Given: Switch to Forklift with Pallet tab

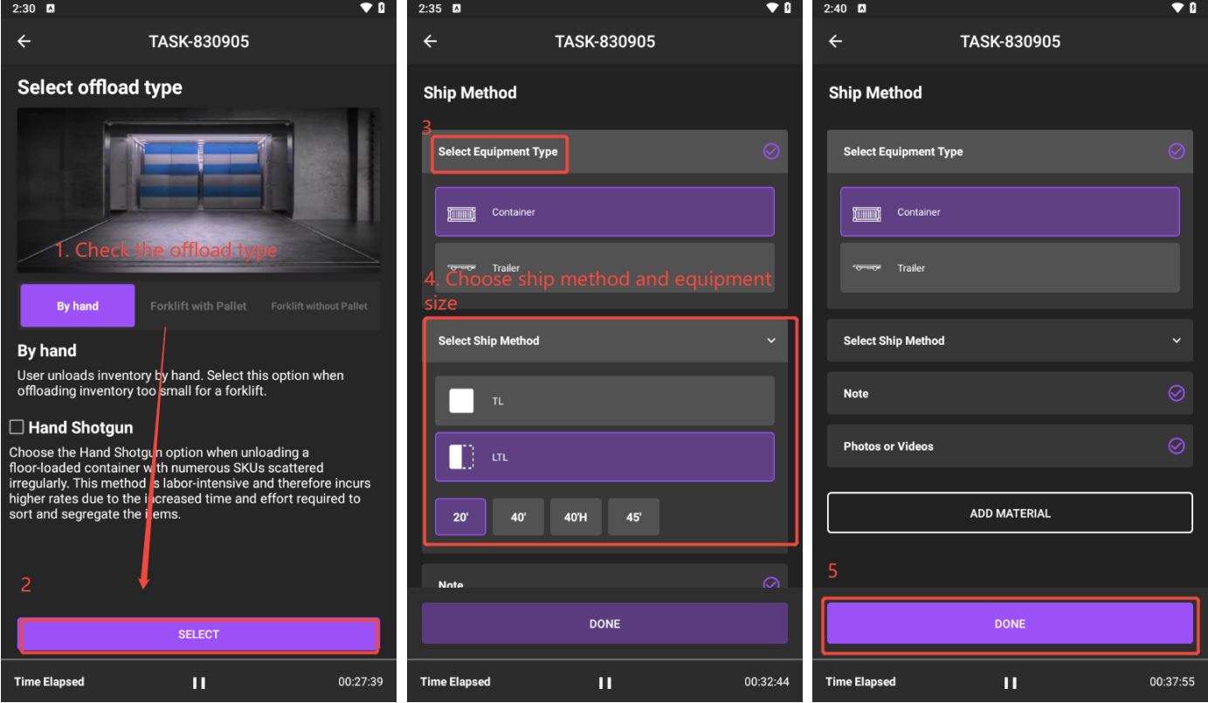Looking at the screenshot, I should (x=198, y=307).
